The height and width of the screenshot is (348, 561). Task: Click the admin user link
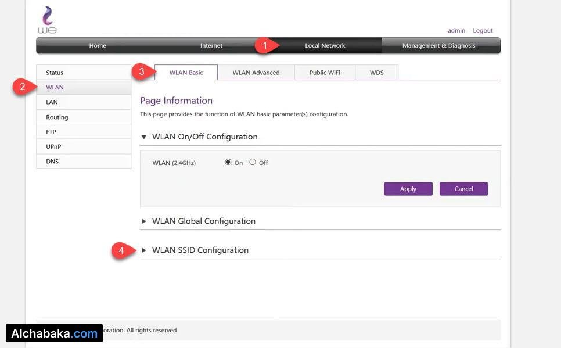[x=456, y=31]
